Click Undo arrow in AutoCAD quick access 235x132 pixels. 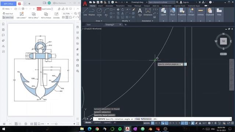[x=116, y=2]
